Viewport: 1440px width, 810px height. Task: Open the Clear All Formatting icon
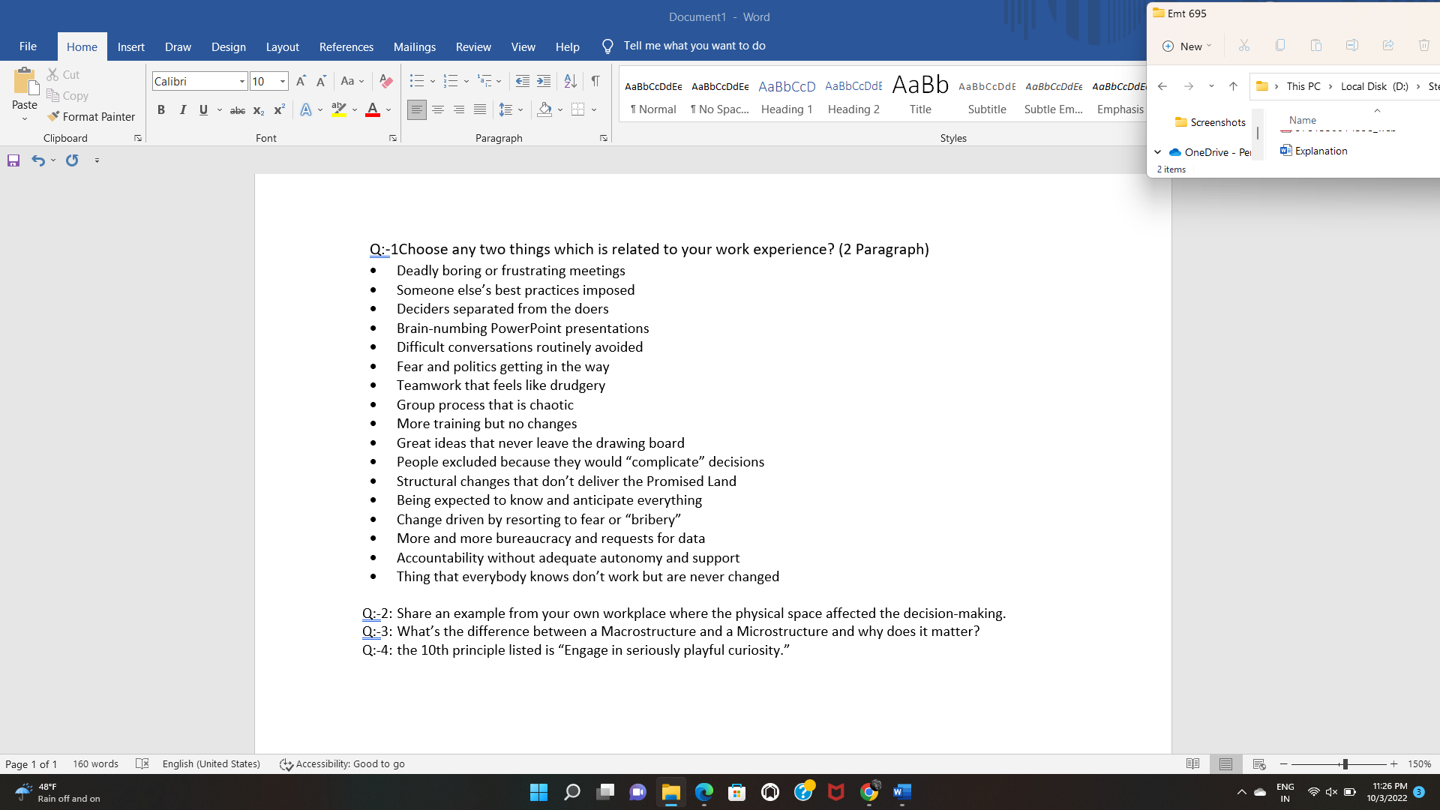pos(385,81)
